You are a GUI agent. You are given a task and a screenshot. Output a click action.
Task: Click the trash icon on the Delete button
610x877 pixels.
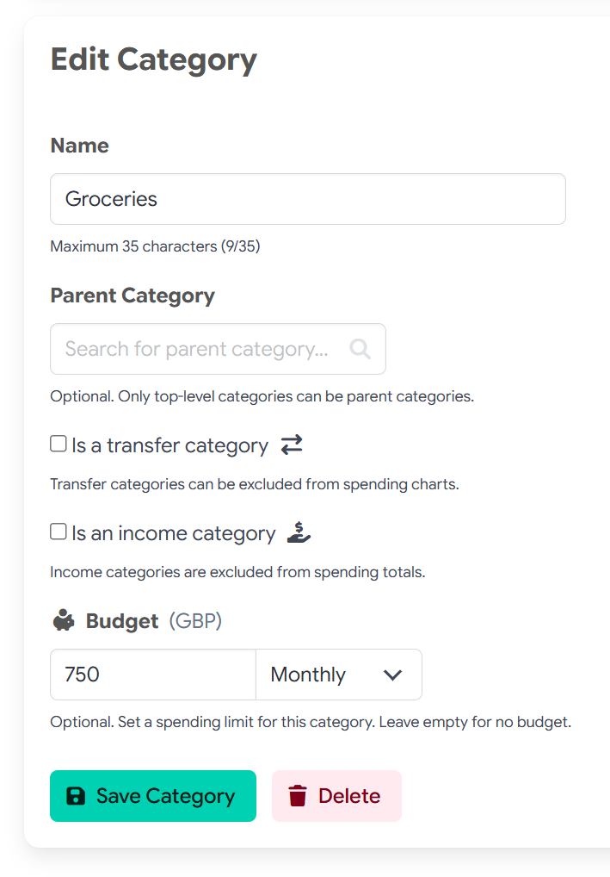[299, 795]
